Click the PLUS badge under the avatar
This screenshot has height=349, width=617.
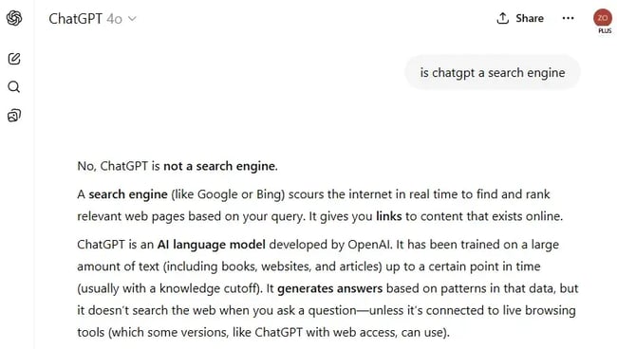[605, 30]
